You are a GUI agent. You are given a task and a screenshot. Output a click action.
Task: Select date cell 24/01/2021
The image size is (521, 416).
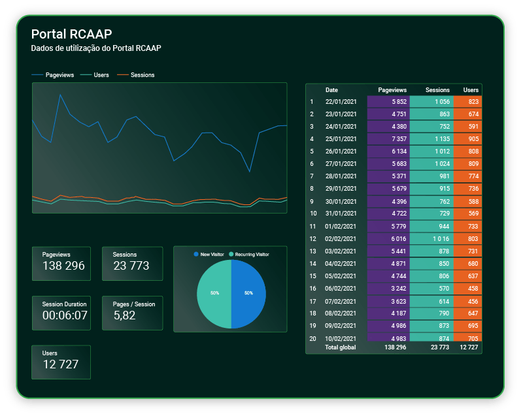[x=341, y=127]
